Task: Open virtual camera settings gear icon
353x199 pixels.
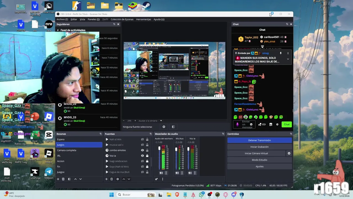Action: tap(289, 153)
